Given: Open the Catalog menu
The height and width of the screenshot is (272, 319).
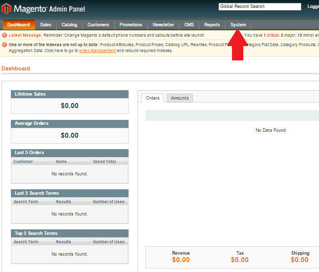Looking at the screenshot, I should coord(69,25).
